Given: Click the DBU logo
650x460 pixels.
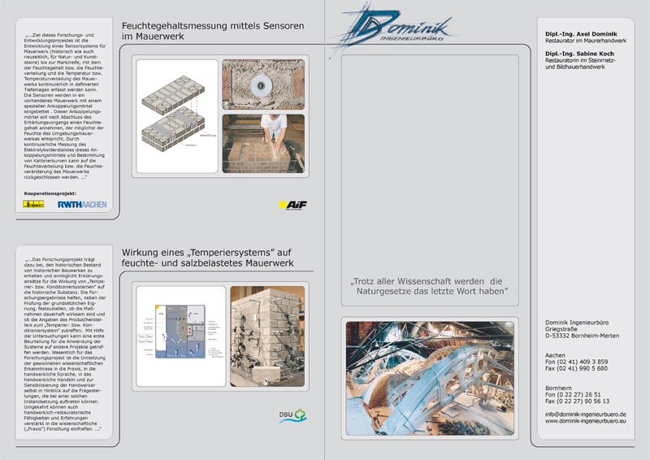Looking at the screenshot, I should [x=292, y=417].
